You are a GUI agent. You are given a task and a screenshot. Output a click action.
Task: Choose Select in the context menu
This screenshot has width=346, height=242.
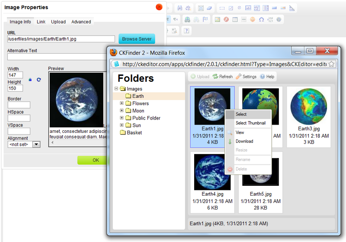(x=248, y=114)
